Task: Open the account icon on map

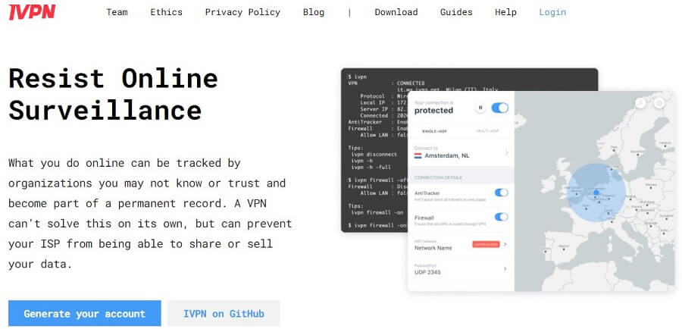Action: [640, 102]
